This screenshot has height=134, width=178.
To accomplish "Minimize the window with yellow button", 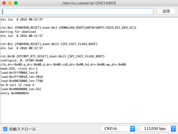I will click(10, 3).
